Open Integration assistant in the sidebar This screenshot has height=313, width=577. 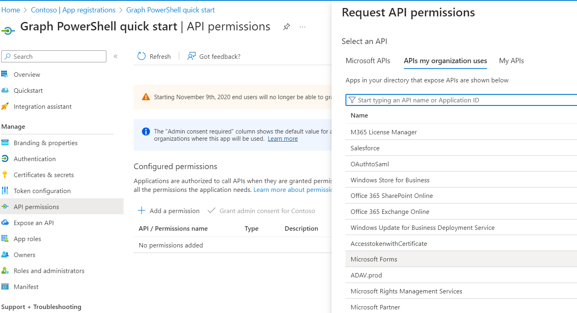42,106
